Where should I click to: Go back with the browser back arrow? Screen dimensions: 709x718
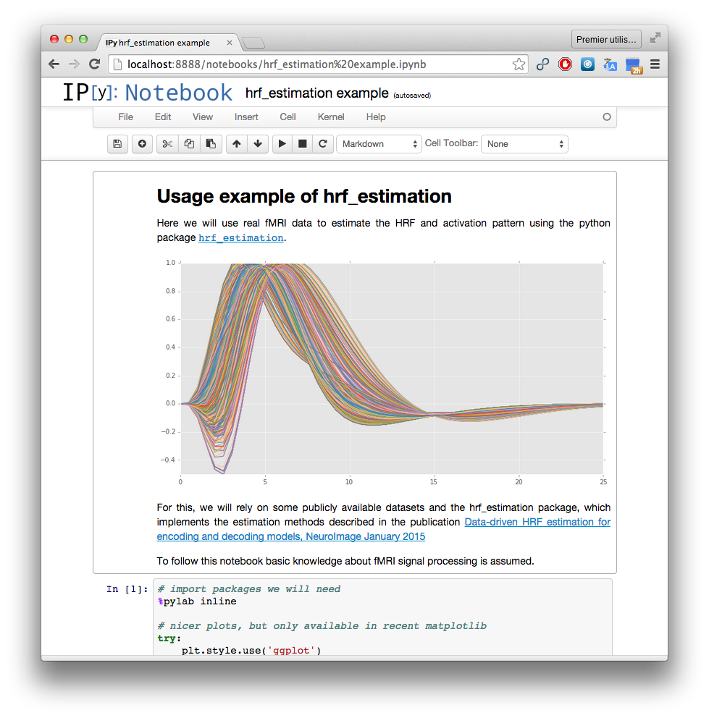tap(54, 64)
